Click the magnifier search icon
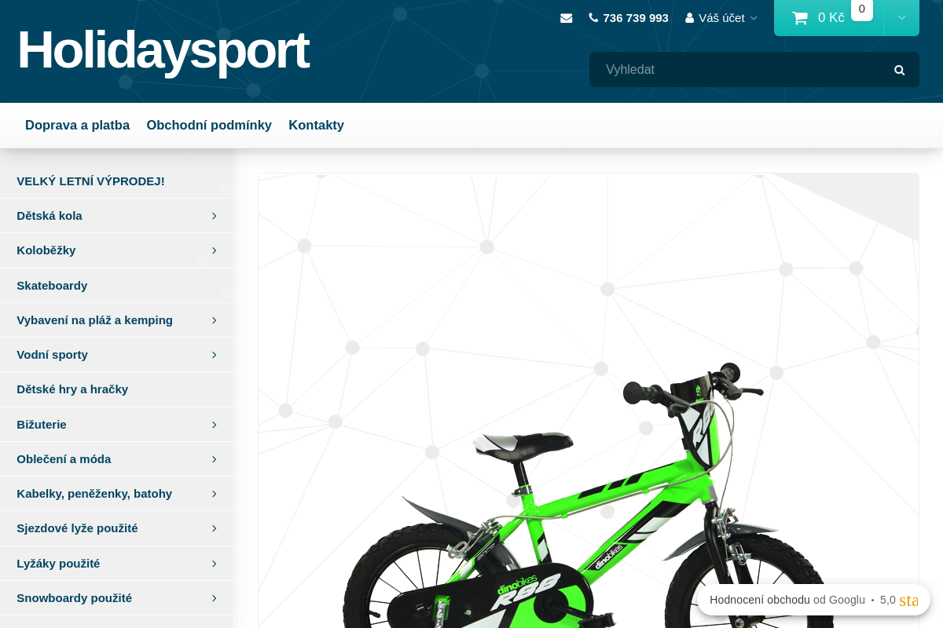 click(x=900, y=70)
